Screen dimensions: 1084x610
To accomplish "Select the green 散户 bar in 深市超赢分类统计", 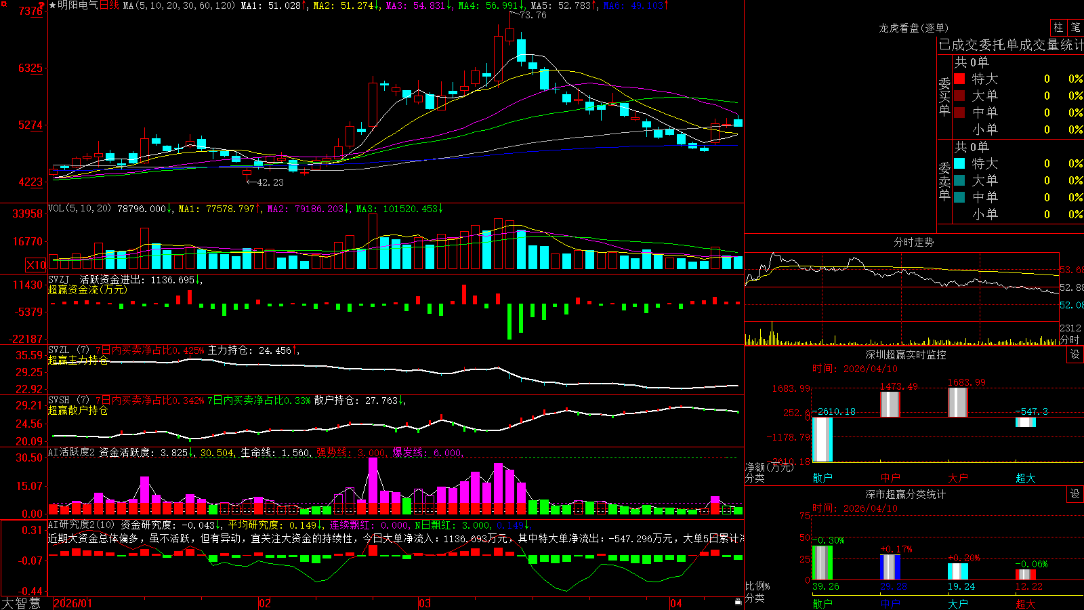I will (822, 563).
